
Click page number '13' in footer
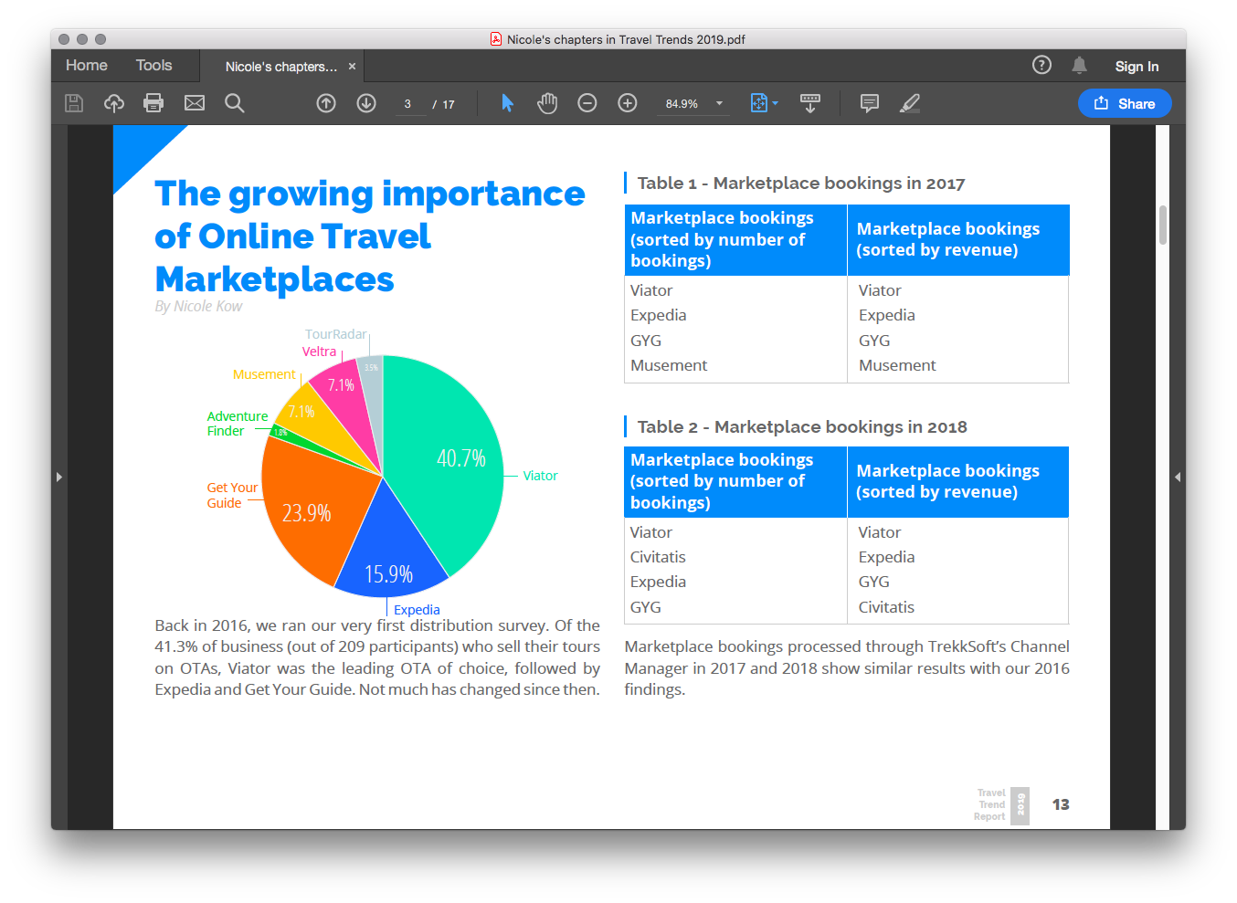1061,804
